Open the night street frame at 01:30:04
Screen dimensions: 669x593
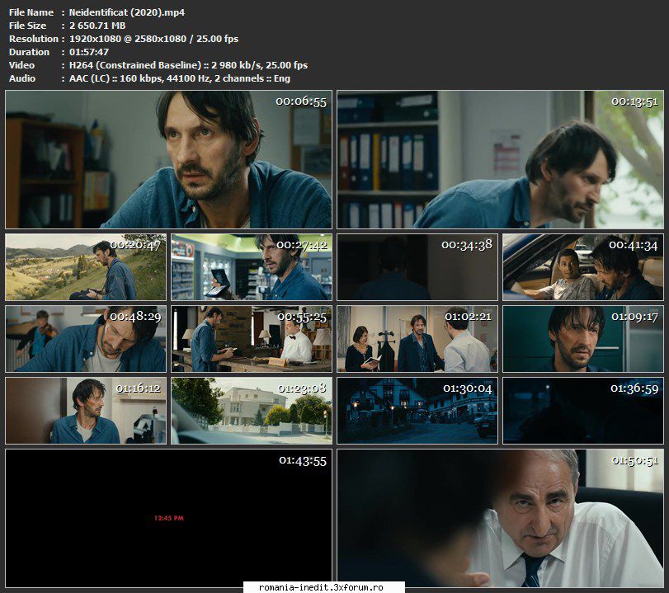click(417, 411)
